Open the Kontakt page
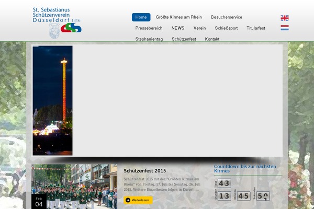This screenshot has width=314, height=209. pos(212,39)
